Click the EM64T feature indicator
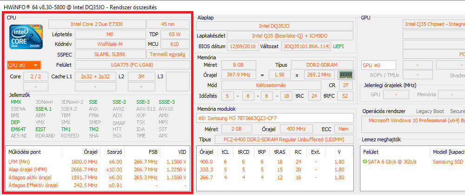The height and width of the screenshot is (195, 465). 19,129
